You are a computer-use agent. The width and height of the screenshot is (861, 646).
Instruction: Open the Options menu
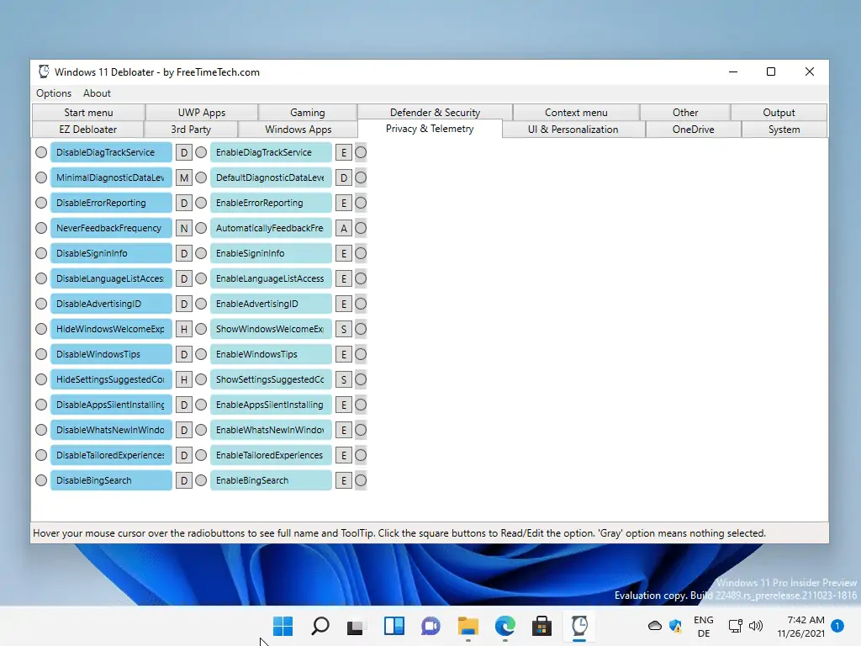point(54,93)
